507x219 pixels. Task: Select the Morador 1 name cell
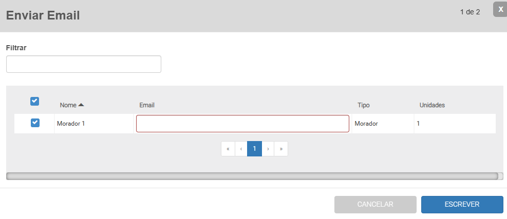click(71, 124)
